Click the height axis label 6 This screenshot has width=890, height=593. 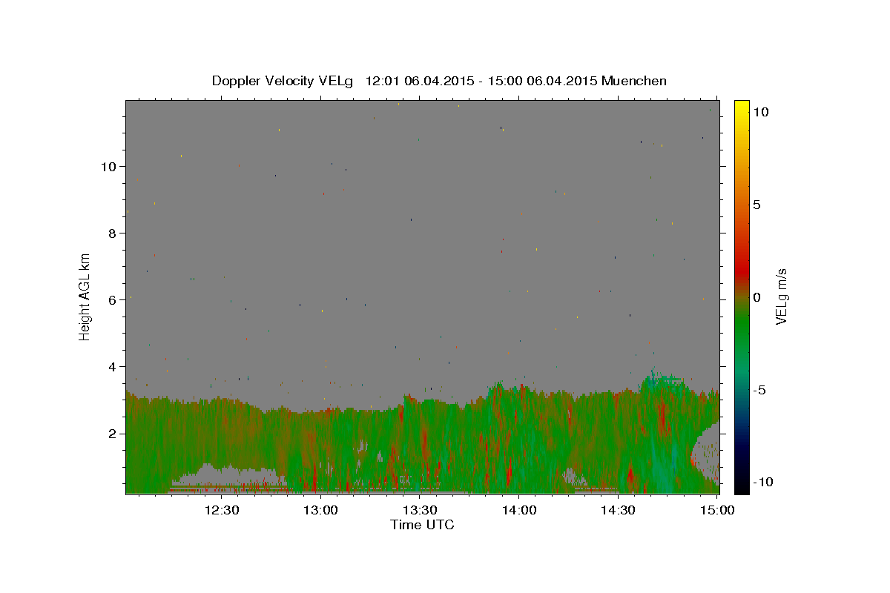[x=111, y=299]
